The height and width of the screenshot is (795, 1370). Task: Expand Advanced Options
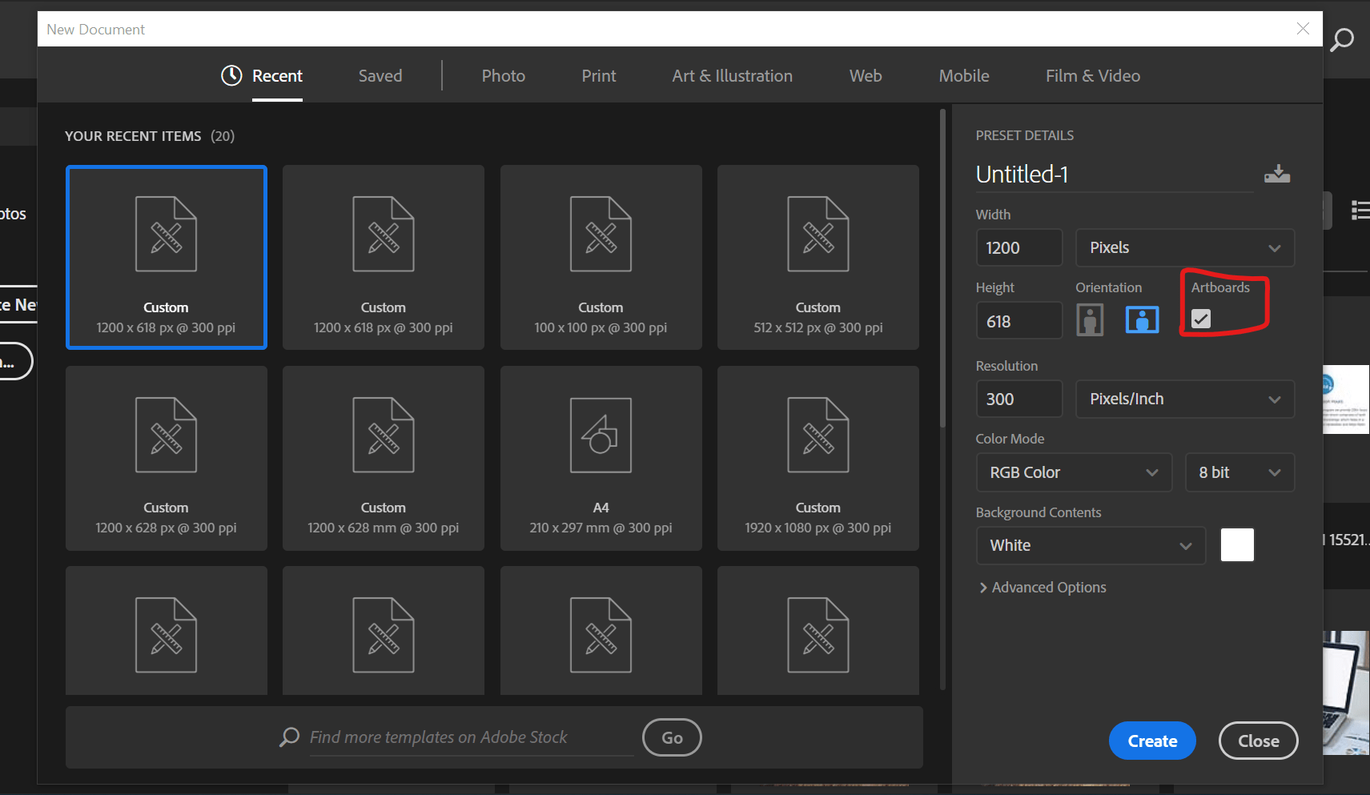1043,588
